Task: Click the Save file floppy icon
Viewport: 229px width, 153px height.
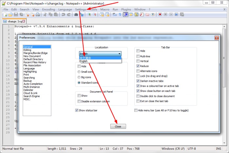Action: pyautogui.click(x=16, y=15)
